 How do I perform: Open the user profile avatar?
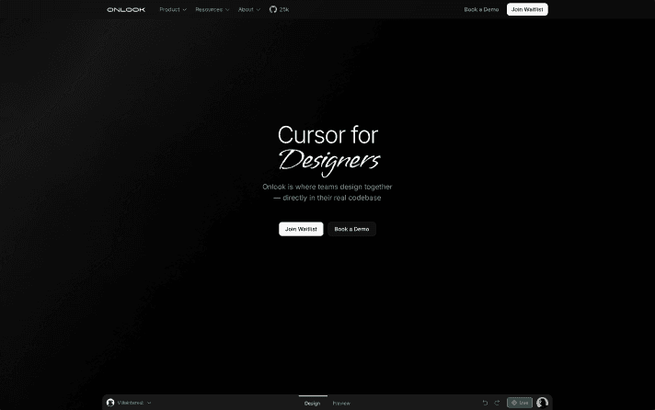(542, 403)
